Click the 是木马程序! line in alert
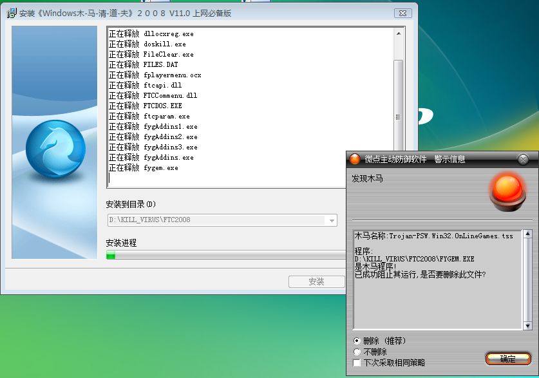This screenshot has width=539, height=378. [375, 267]
